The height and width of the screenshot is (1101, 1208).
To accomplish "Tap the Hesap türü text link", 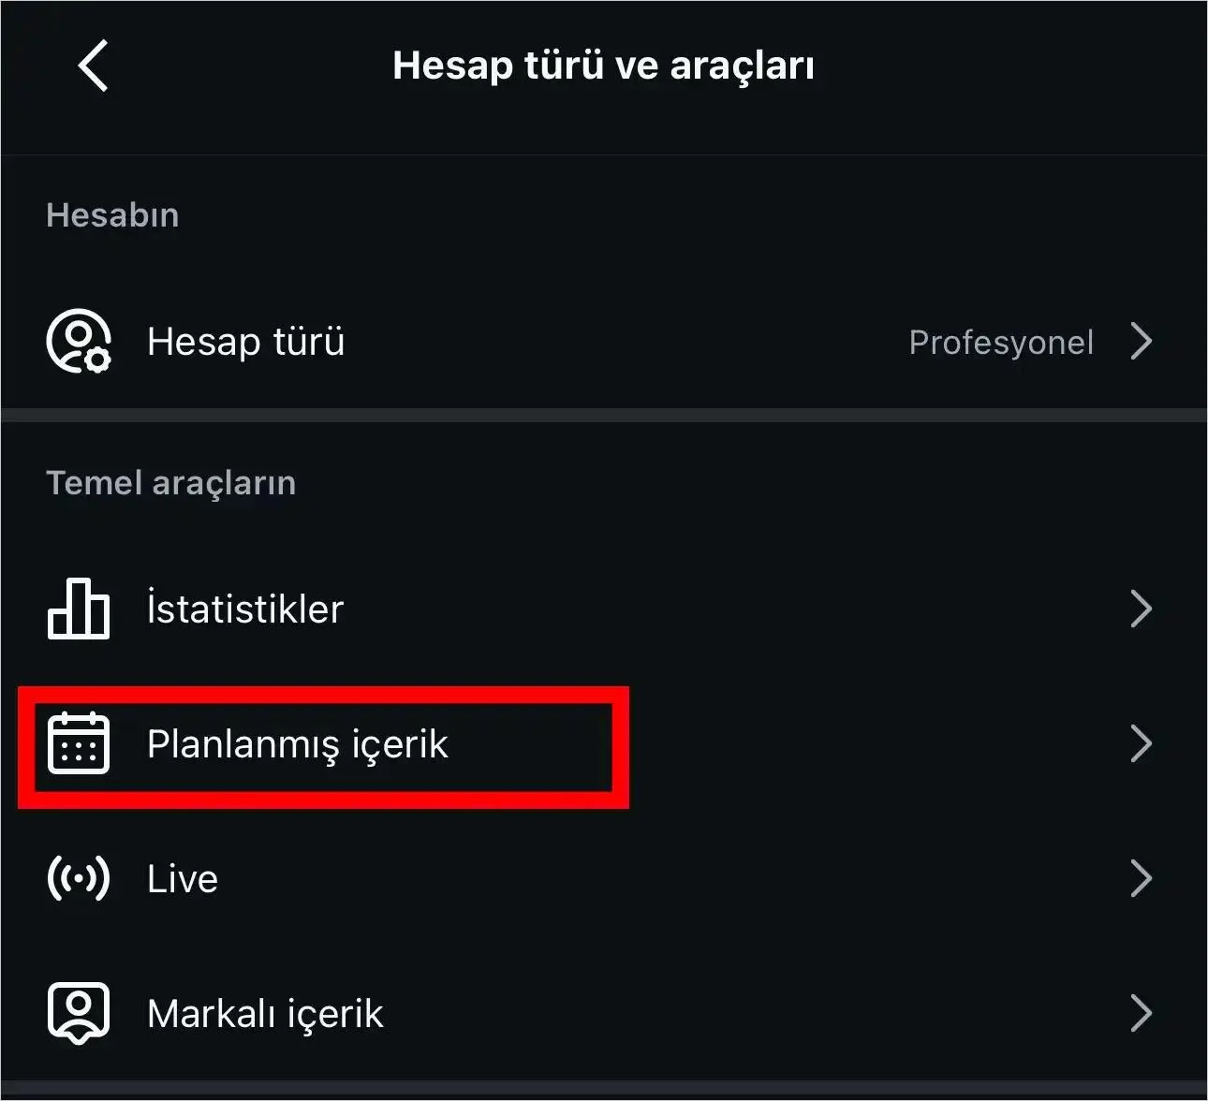I will (245, 341).
